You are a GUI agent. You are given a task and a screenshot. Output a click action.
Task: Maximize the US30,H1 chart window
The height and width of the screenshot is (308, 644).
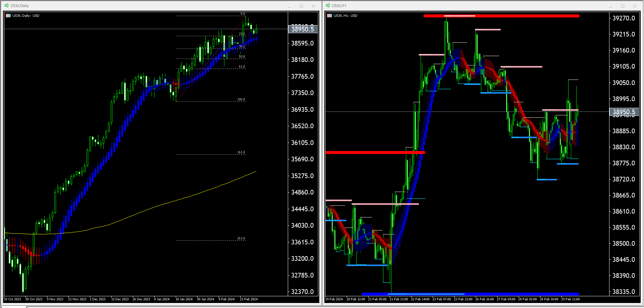[623, 6]
